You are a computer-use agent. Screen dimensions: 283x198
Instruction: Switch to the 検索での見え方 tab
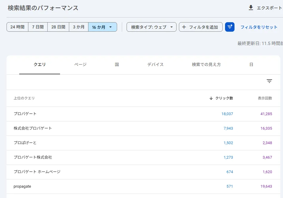[x=206, y=65]
